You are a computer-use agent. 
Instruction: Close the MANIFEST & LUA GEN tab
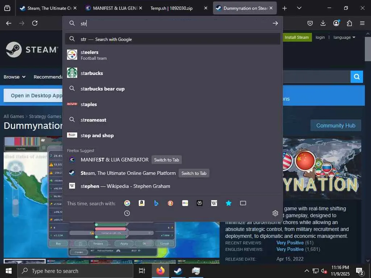pos(141,8)
